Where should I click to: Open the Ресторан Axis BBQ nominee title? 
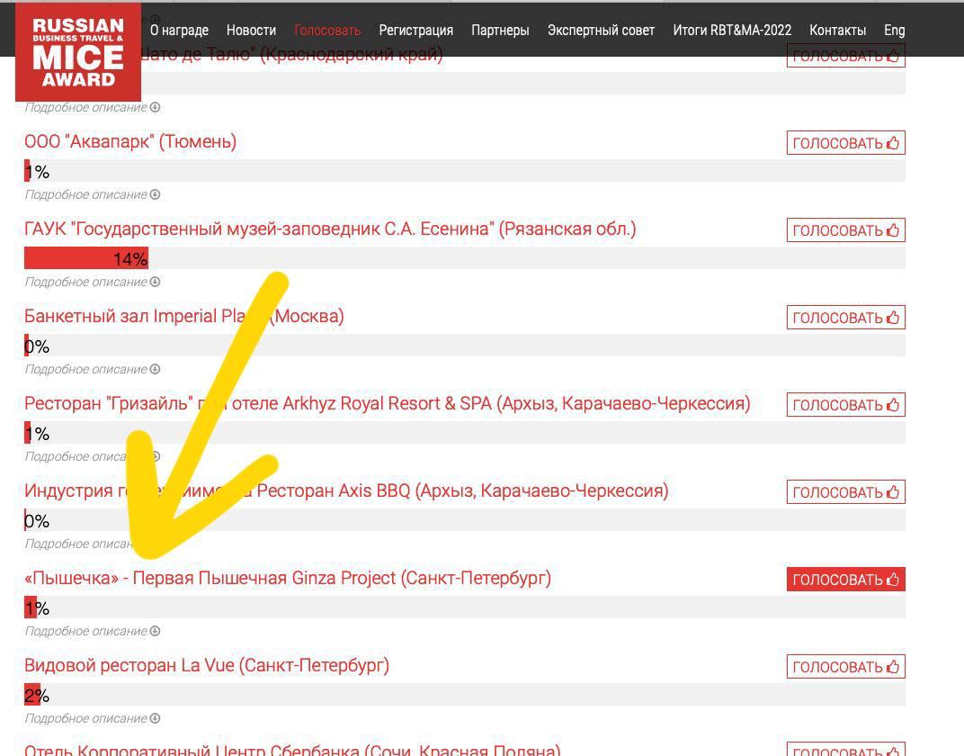pyautogui.click(x=346, y=491)
